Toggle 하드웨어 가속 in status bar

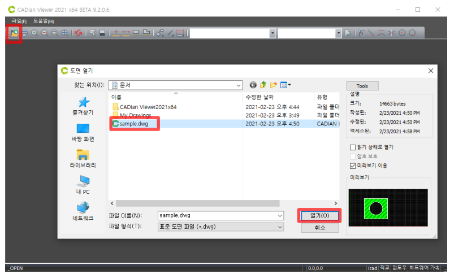(x=424, y=268)
